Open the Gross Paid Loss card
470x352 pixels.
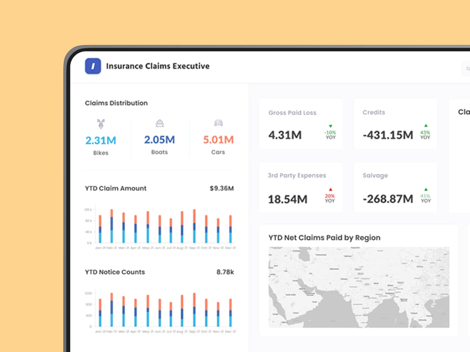click(x=301, y=124)
